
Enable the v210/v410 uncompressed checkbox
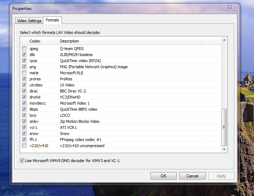(x=24, y=146)
